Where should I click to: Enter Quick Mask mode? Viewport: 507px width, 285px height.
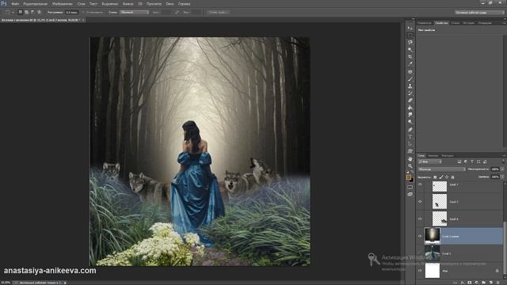(410, 187)
